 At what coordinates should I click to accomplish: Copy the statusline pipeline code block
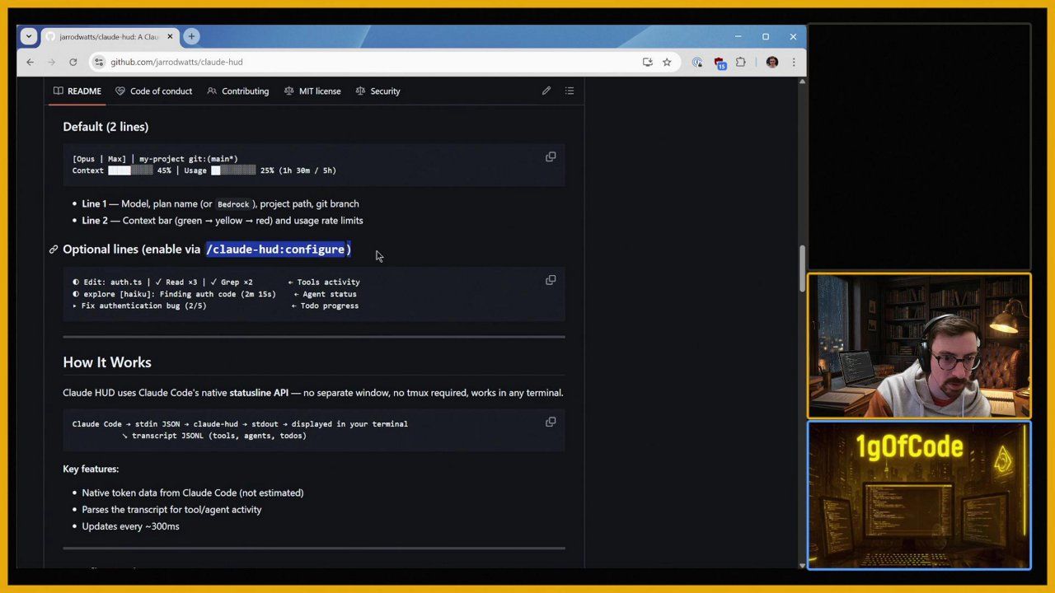[x=551, y=422]
